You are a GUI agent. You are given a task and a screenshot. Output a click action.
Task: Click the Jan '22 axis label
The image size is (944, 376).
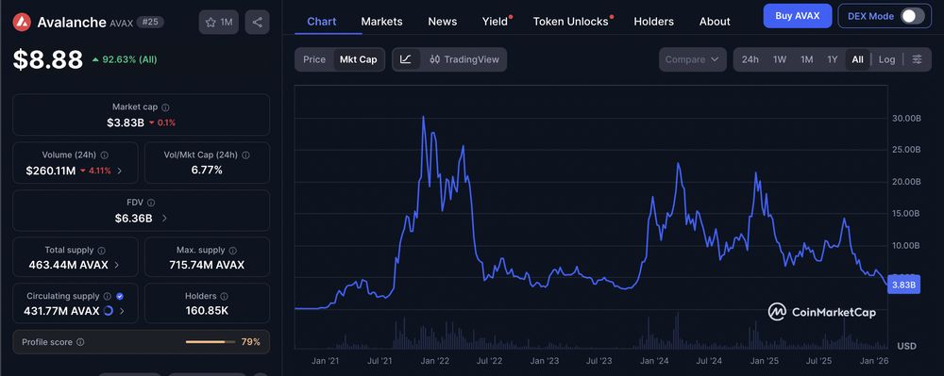(x=434, y=361)
